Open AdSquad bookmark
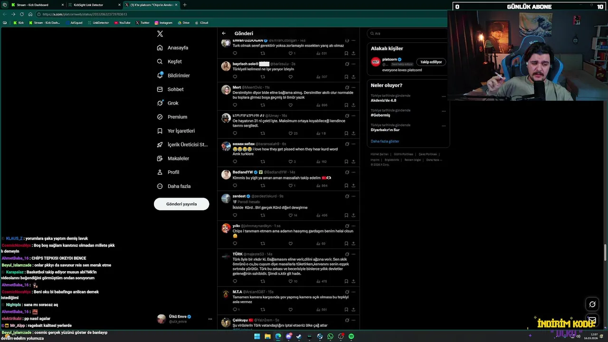The image size is (608, 342). point(73,23)
